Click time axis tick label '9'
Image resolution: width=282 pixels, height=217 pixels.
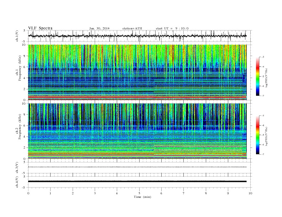(228, 193)
